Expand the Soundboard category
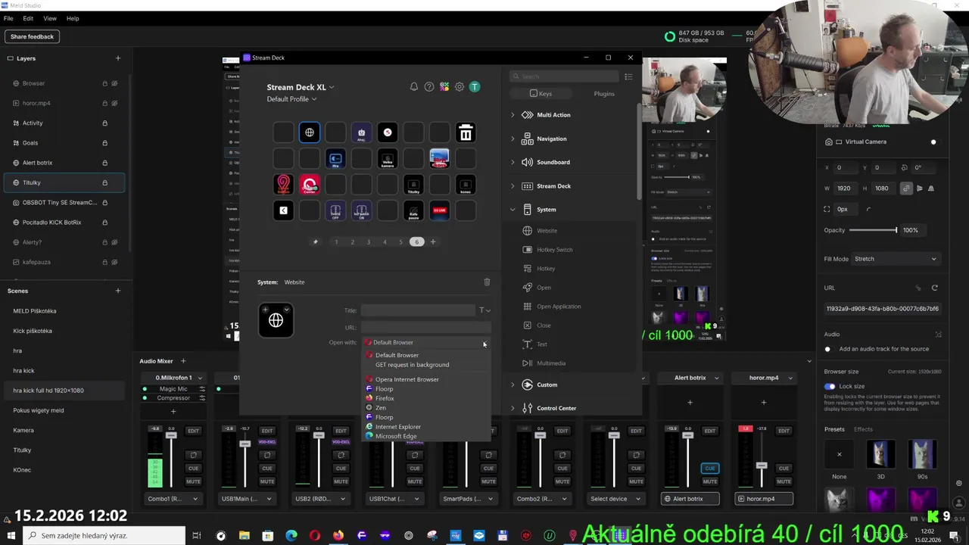The height and width of the screenshot is (545, 969). 513,162
